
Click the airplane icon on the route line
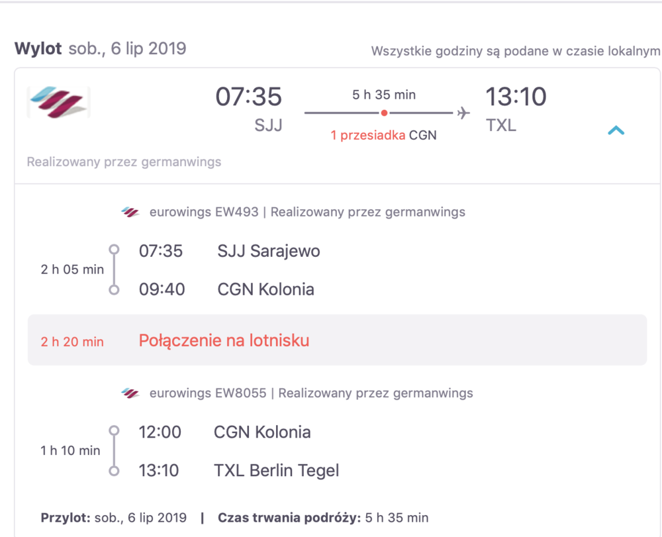[x=463, y=113]
